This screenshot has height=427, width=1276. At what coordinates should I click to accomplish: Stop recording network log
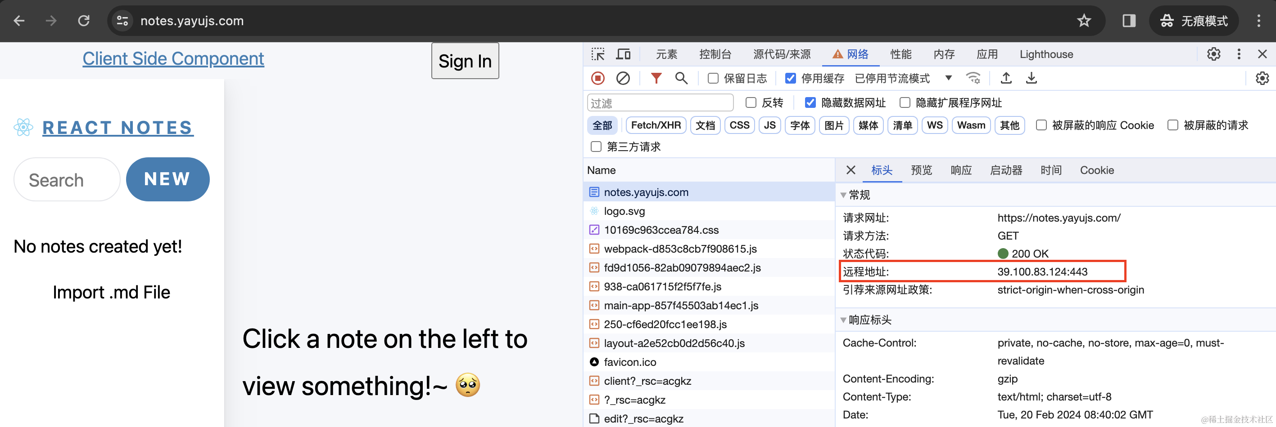598,78
